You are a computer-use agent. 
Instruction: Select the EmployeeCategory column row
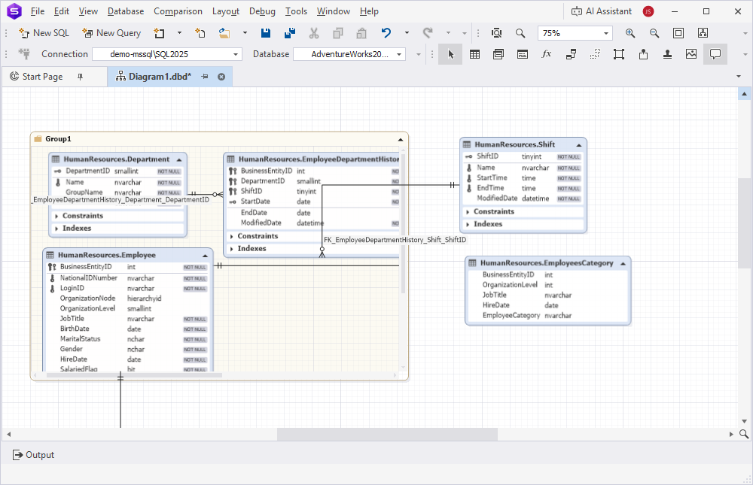click(547, 316)
